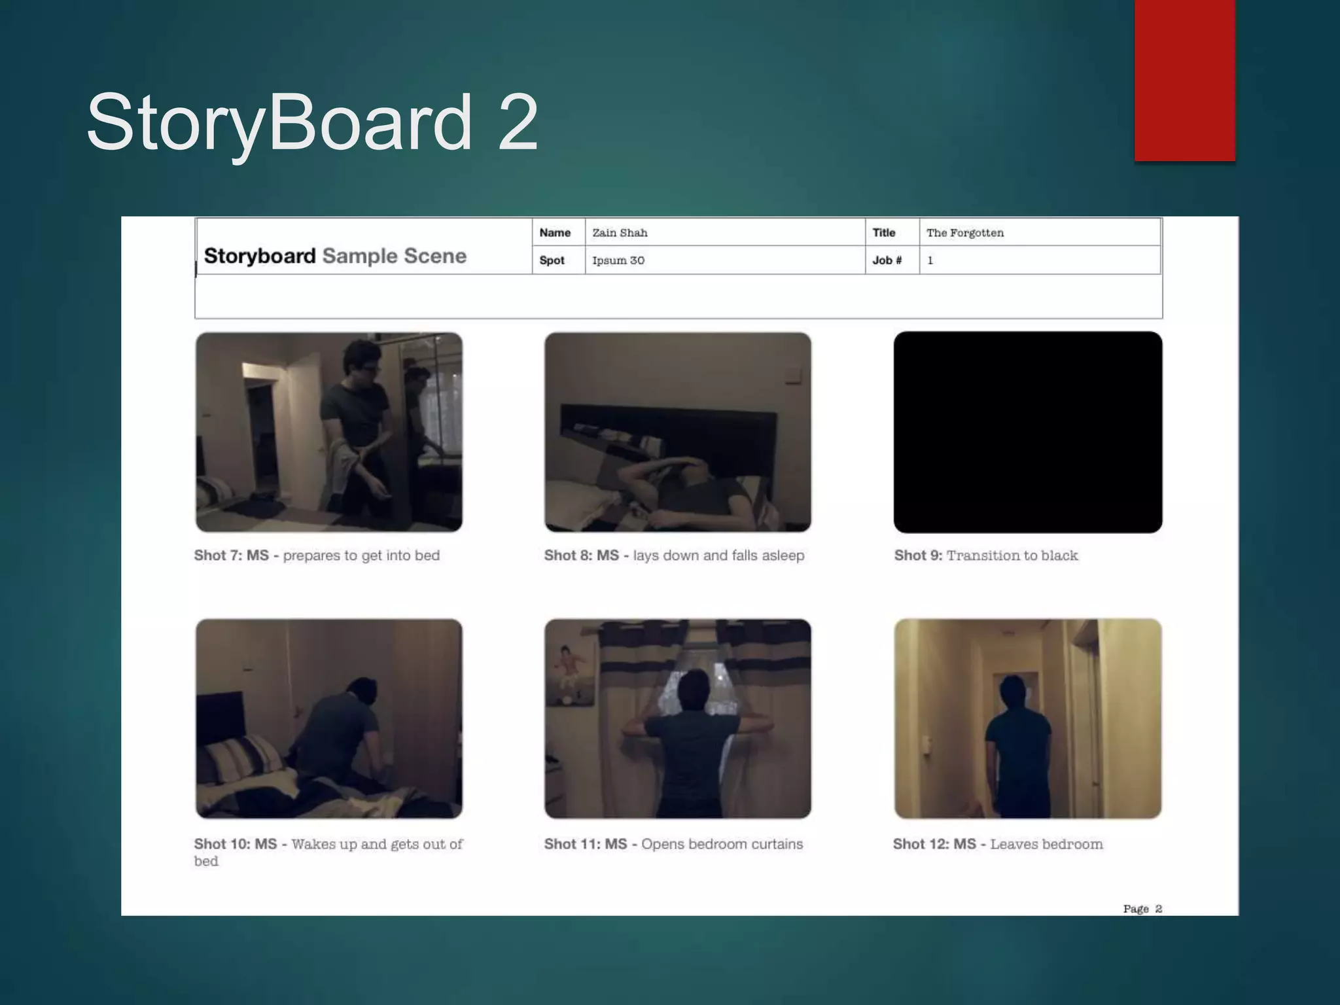Click the 'Zain Shah' name cell
Screen dimensions: 1340x1005
725,232
